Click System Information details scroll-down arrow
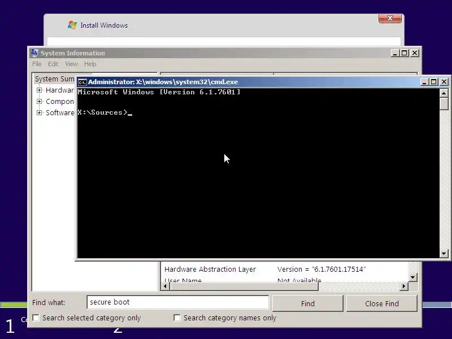452x339 pixels. 413,277
